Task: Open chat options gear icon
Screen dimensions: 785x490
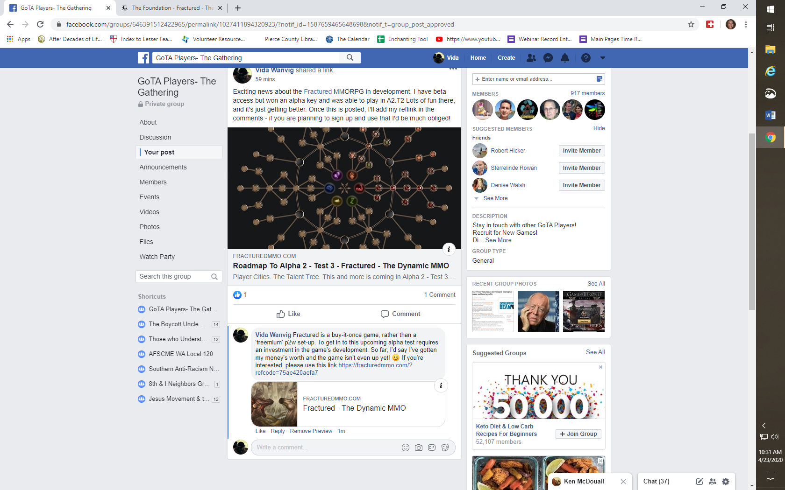Action: point(726,482)
